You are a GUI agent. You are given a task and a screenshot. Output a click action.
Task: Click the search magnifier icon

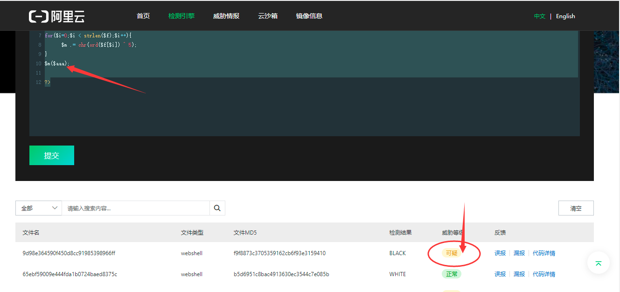click(x=217, y=208)
